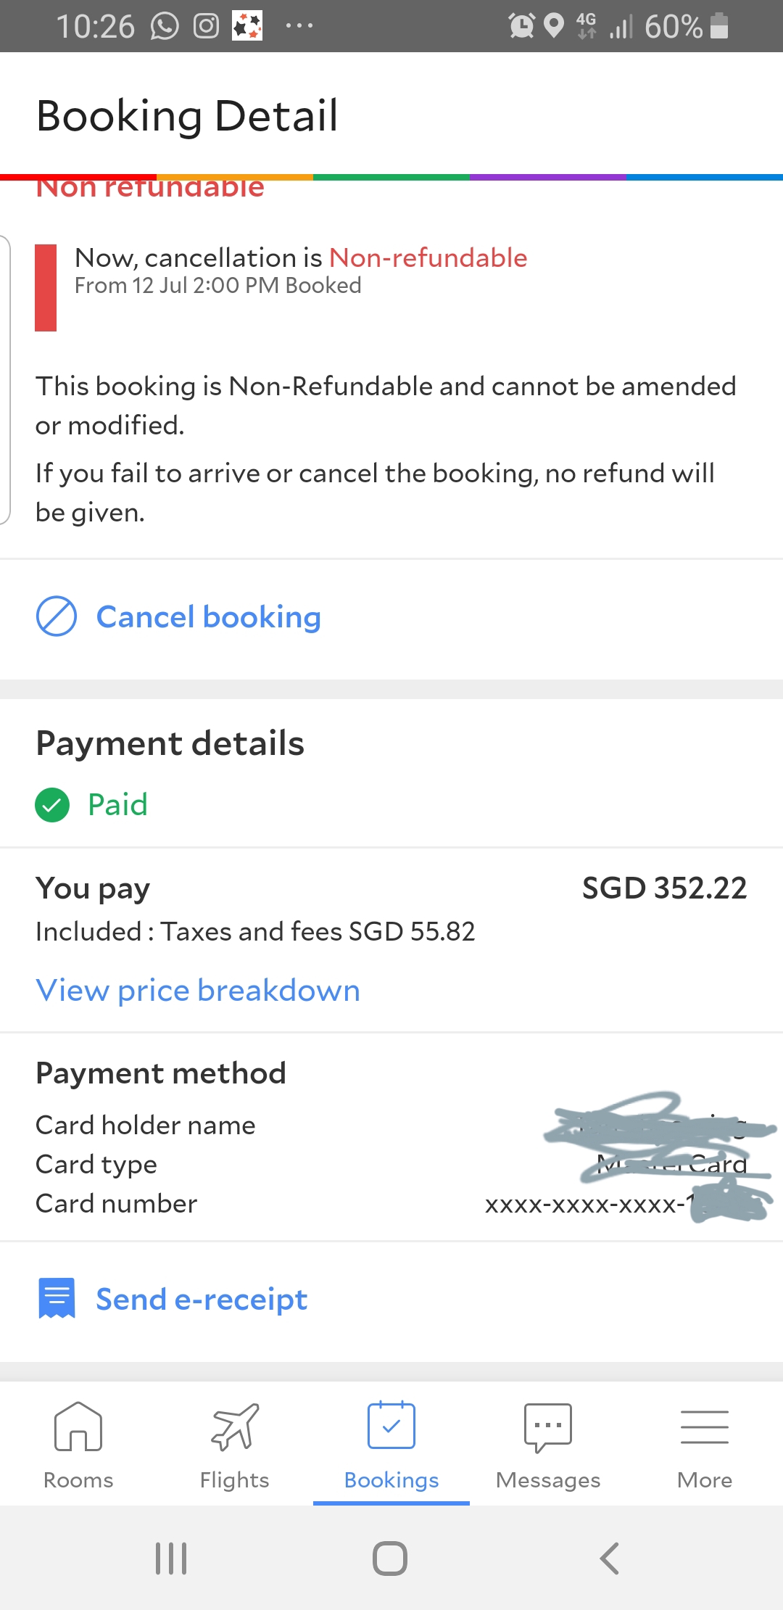The height and width of the screenshot is (1610, 783).
Task: Open Messages via the speech bubble icon
Action: 548,1427
